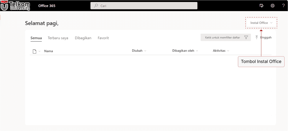Click the Office 365 title link
Image resolution: width=288 pixels, height=131 pixels.
click(47, 6)
